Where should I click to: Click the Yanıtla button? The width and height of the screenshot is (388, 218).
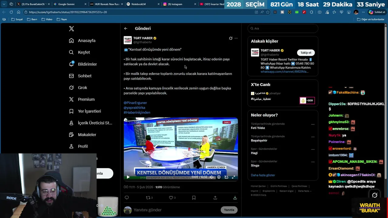click(229, 210)
